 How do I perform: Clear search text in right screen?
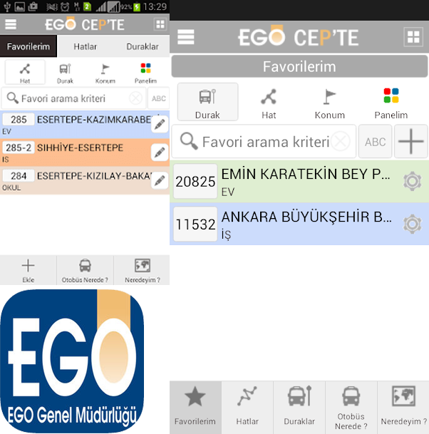coord(340,141)
